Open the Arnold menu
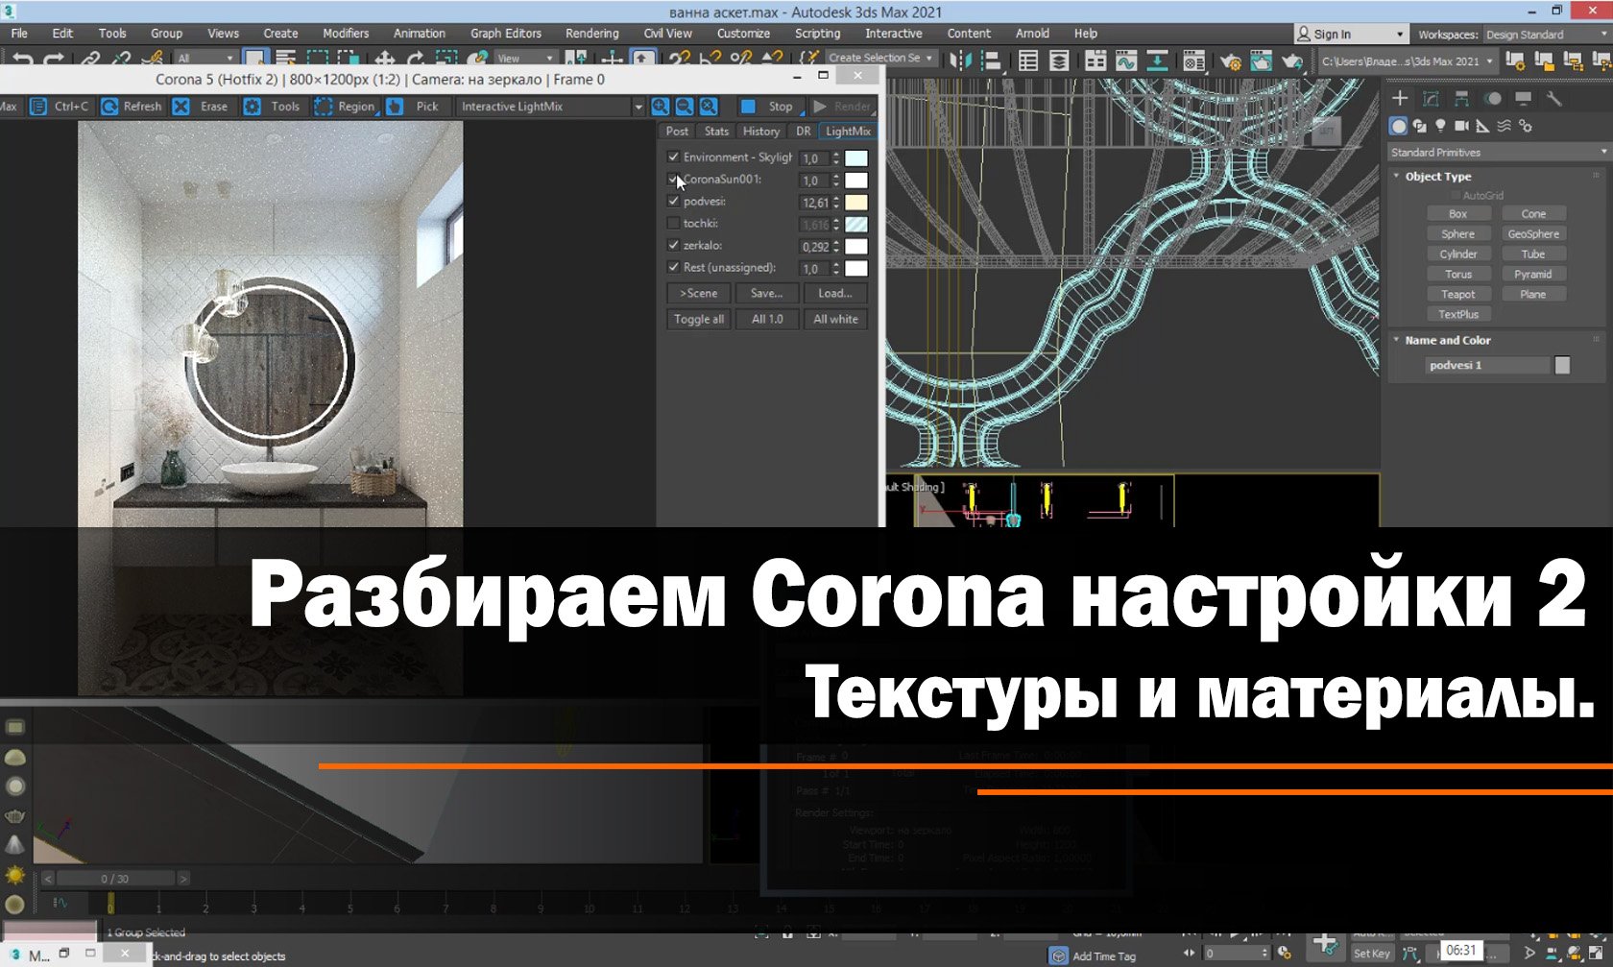1613x967 pixels. pos(1032,33)
